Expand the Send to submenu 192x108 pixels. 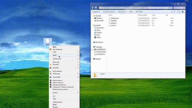click(64, 93)
